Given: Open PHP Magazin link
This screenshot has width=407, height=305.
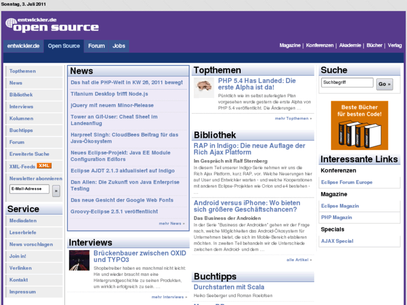Looking at the screenshot, I should tap(336, 218).
